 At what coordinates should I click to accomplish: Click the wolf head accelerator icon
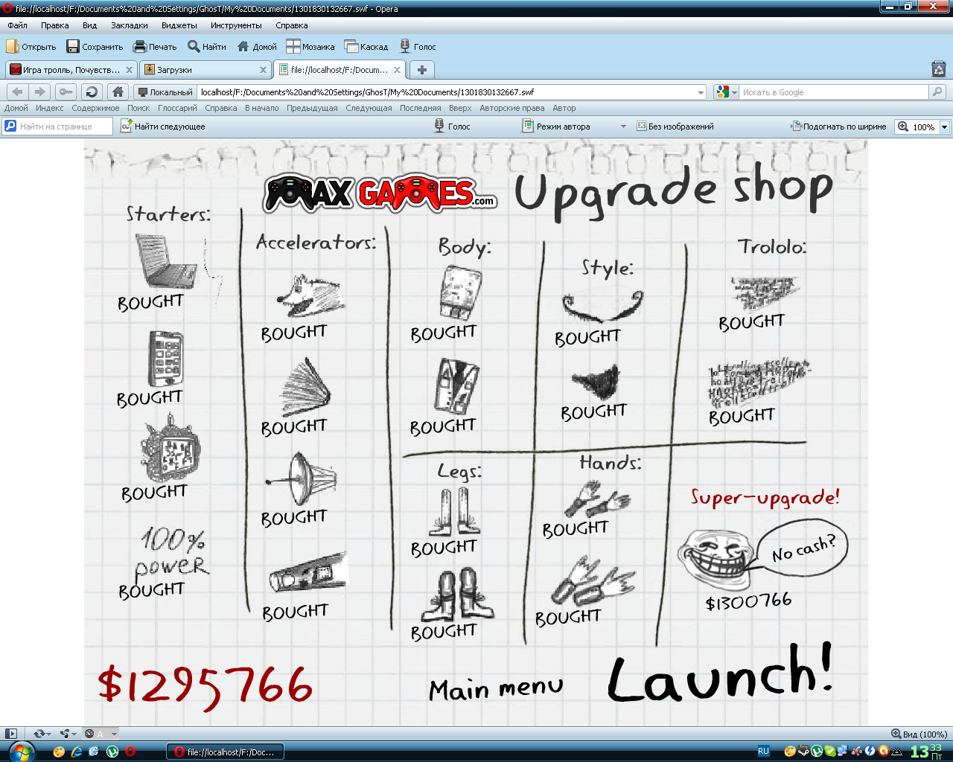coord(309,295)
